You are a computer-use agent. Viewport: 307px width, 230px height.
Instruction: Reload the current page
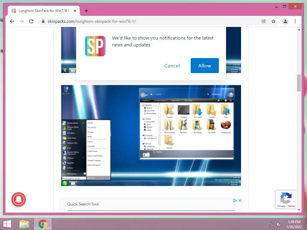pyautogui.click(x=31, y=21)
